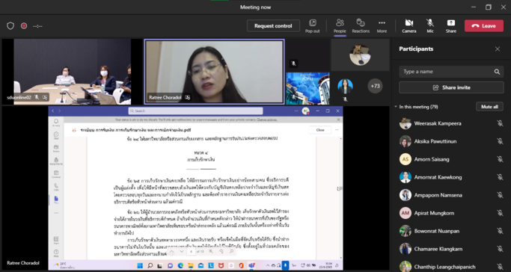Click Close button beside shared PDF title
The width and height of the screenshot is (511, 272).
(320, 130)
